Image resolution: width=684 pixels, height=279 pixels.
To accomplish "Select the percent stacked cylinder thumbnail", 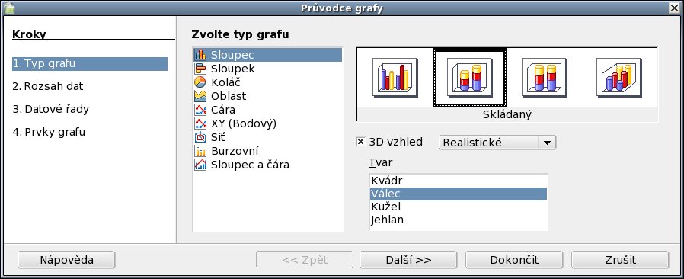I will pos(545,77).
